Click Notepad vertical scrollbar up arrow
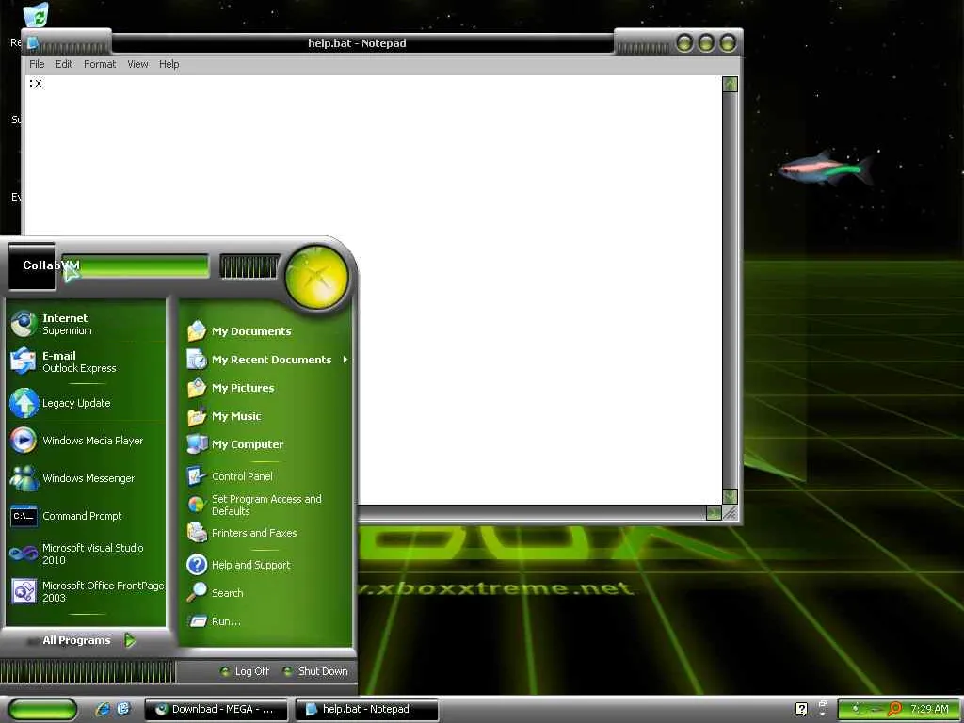Viewport: 964px width, 723px height. (730, 84)
